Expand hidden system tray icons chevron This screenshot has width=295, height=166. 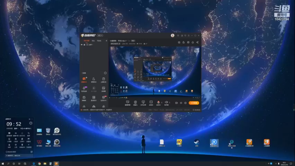click(275, 163)
